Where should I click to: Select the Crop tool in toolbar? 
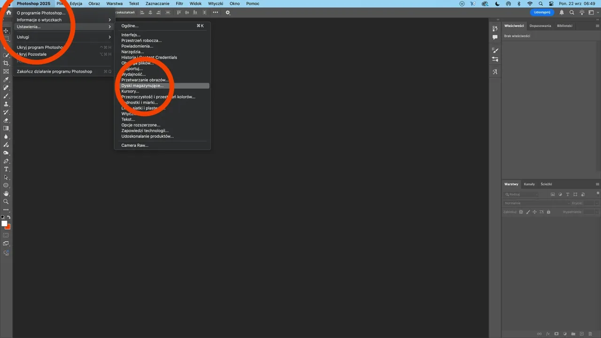click(x=6, y=63)
